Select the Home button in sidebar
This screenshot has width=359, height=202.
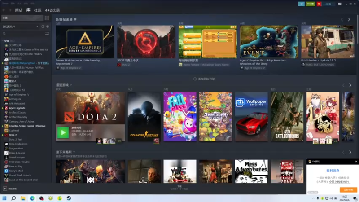point(22,18)
